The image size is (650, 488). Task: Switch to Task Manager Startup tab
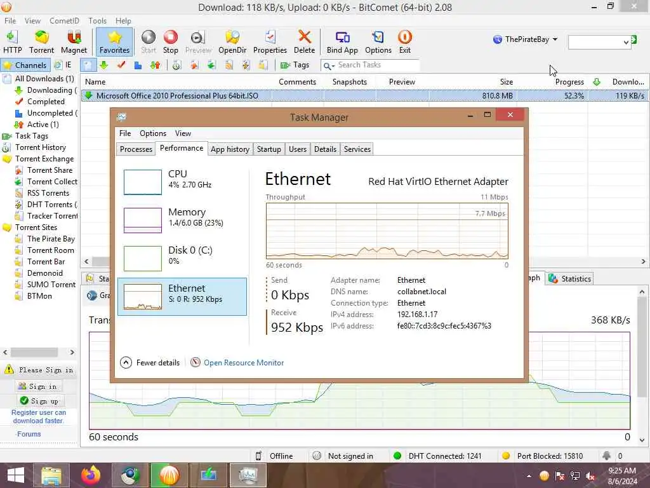(269, 149)
